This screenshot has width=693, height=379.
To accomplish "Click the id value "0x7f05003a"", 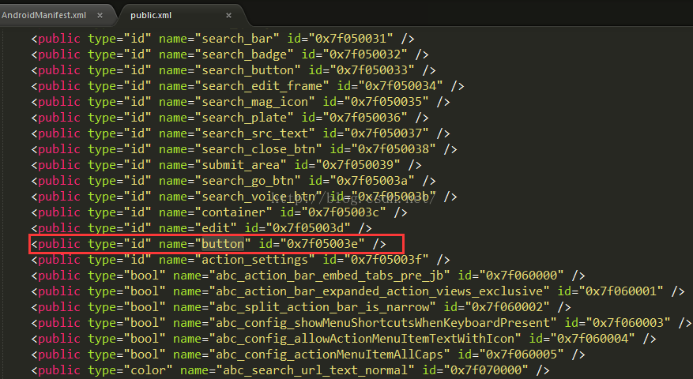I will (372, 181).
